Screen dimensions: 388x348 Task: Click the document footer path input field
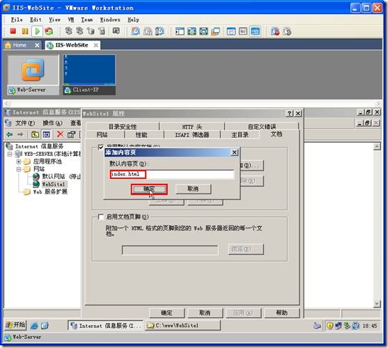point(170,250)
